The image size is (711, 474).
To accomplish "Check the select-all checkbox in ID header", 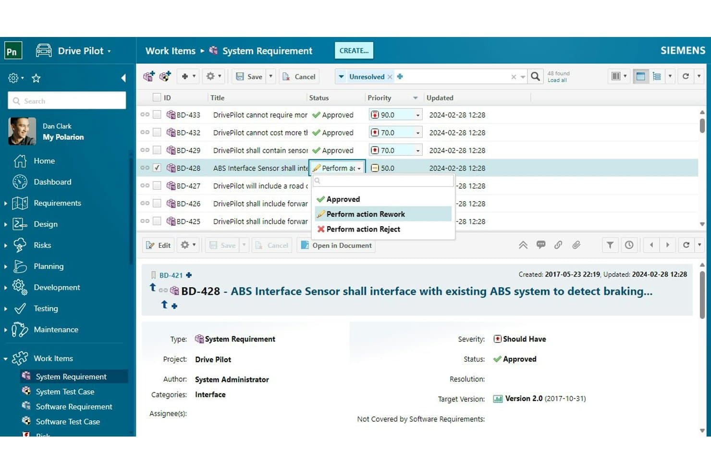I will [157, 97].
